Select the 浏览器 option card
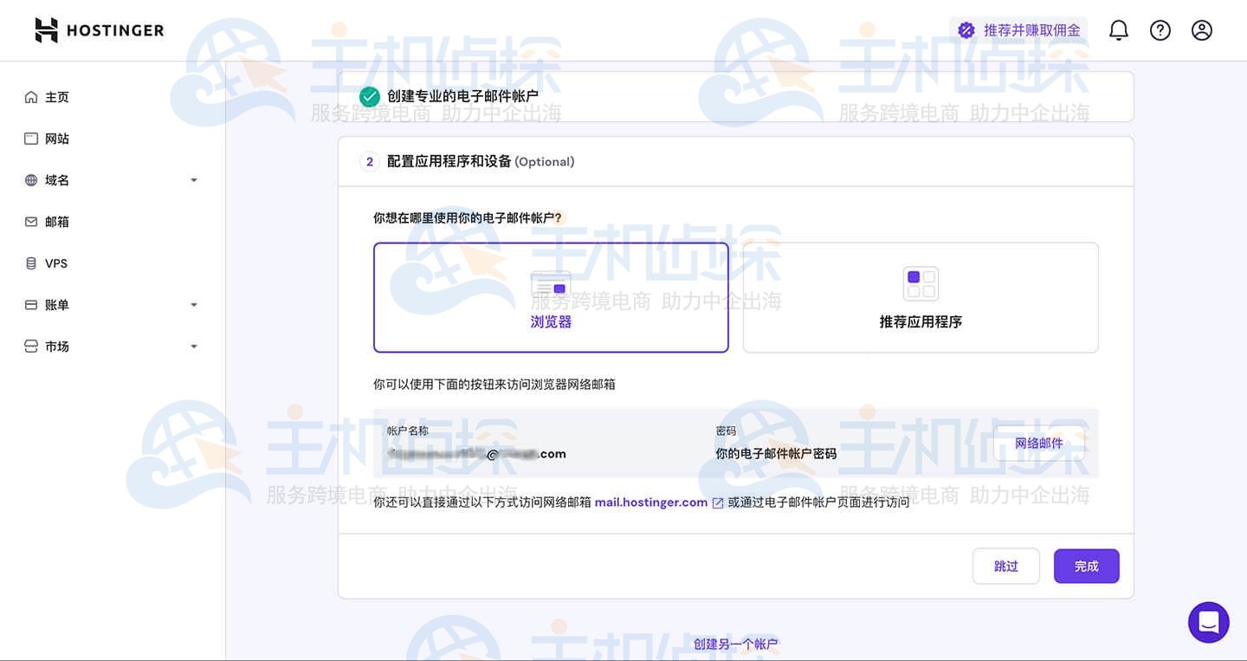 pyautogui.click(x=551, y=297)
